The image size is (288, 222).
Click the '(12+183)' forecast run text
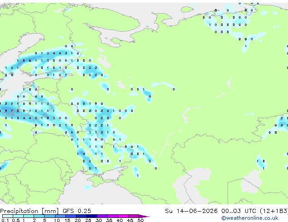(x=274, y=211)
